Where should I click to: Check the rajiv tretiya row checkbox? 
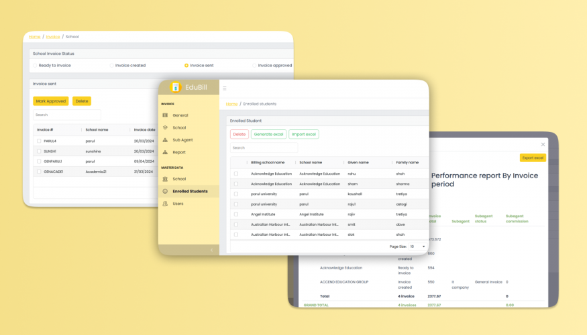pos(236,214)
